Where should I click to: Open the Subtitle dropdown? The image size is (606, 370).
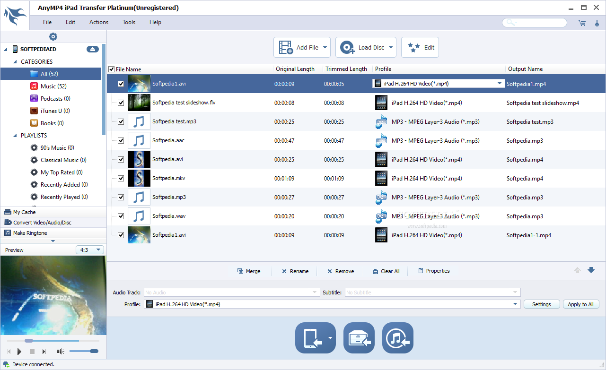point(432,293)
